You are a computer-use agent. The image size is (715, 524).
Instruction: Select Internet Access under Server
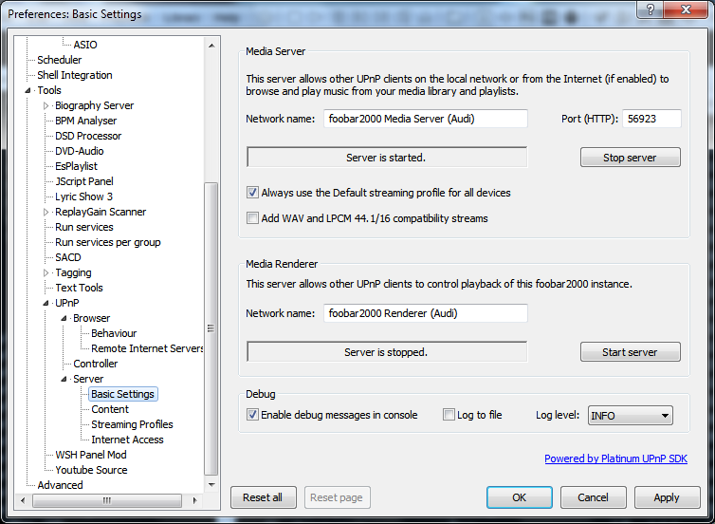pyautogui.click(x=127, y=440)
